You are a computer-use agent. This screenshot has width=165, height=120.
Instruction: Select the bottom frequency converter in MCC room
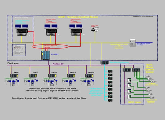[x=129, y=97]
